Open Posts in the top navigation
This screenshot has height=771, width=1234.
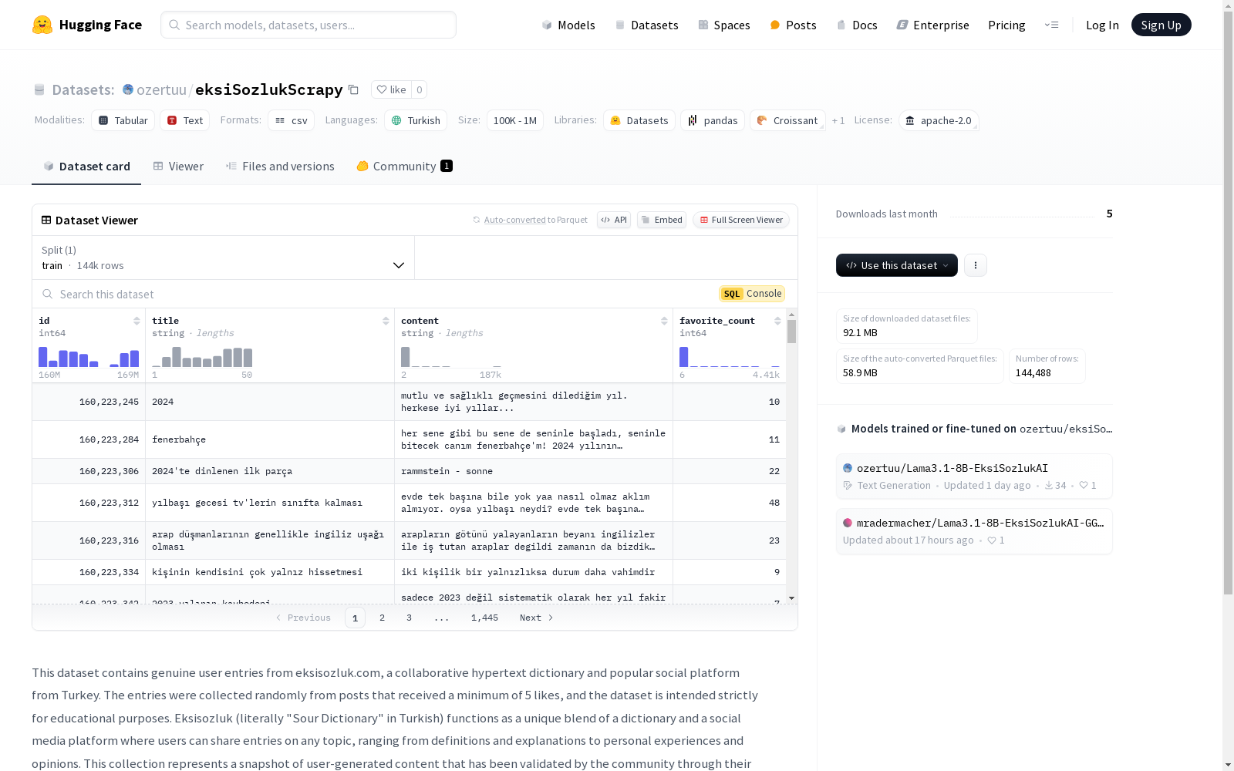(793, 25)
